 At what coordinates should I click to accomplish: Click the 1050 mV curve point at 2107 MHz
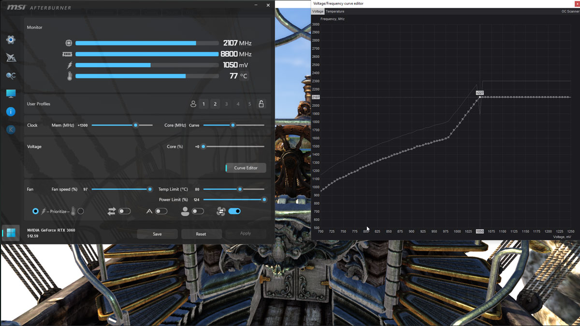pyautogui.click(x=480, y=97)
